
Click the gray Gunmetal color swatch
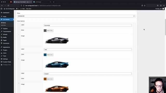coord(45,30)
